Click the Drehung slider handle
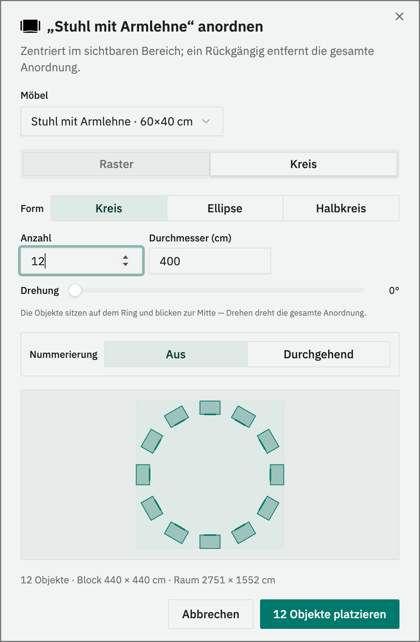Screen dimensions: 420x642 (x=75, y=290)
